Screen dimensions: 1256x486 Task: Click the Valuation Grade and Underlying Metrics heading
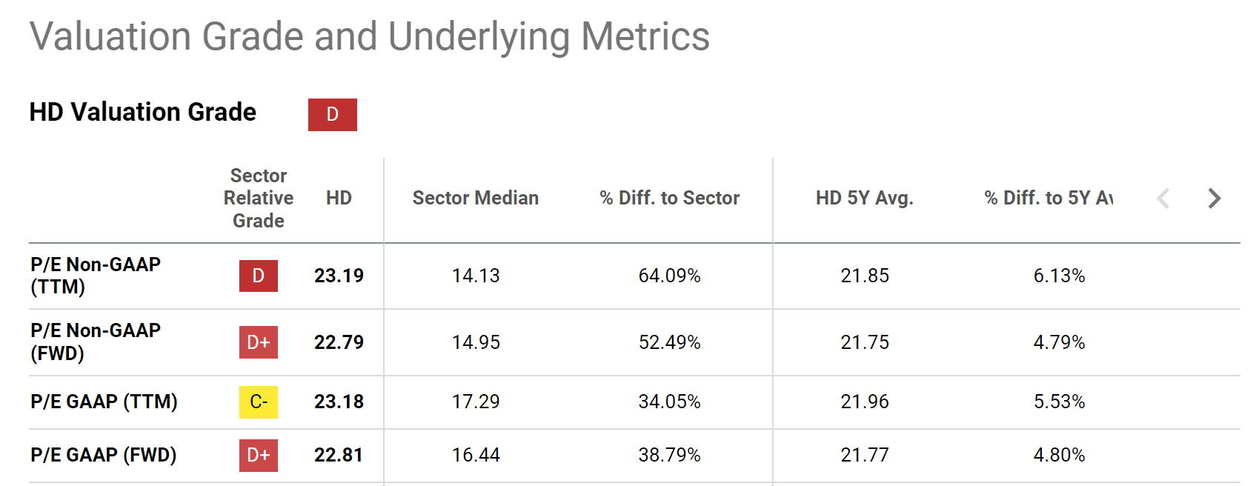click(x=369, y=36)
